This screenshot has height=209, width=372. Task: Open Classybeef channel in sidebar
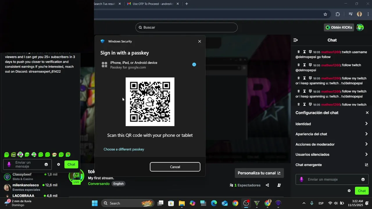[x=31, y=176]
